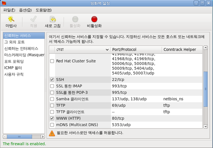Image resolution: width=213 pixels, height=148 pixels.
Task: Open the 도움말(H) menu
Action: [44, 10]
